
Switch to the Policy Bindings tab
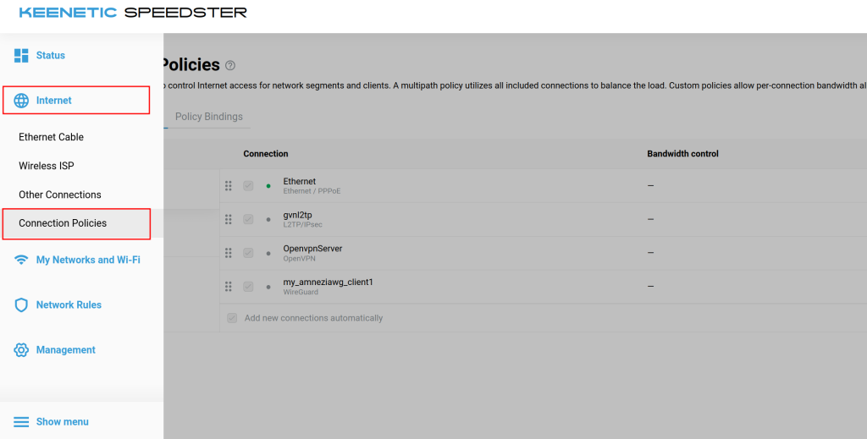[208, 117]
